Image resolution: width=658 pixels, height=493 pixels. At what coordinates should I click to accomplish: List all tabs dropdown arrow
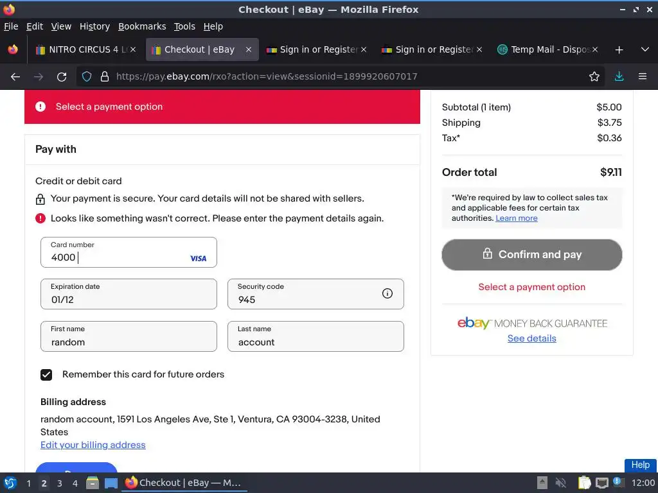645,49
